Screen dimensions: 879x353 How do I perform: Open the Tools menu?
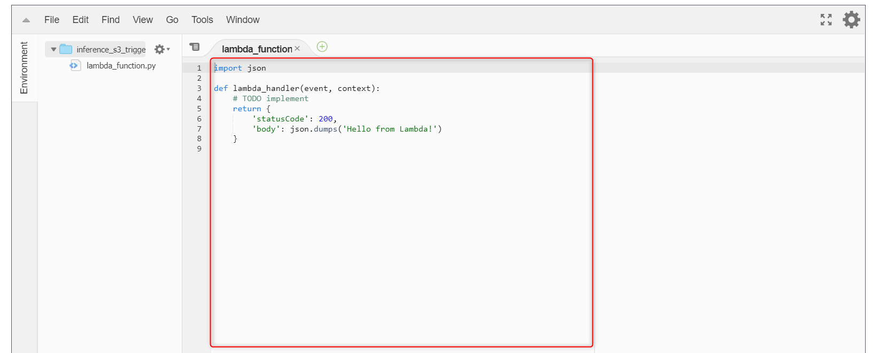202,20
